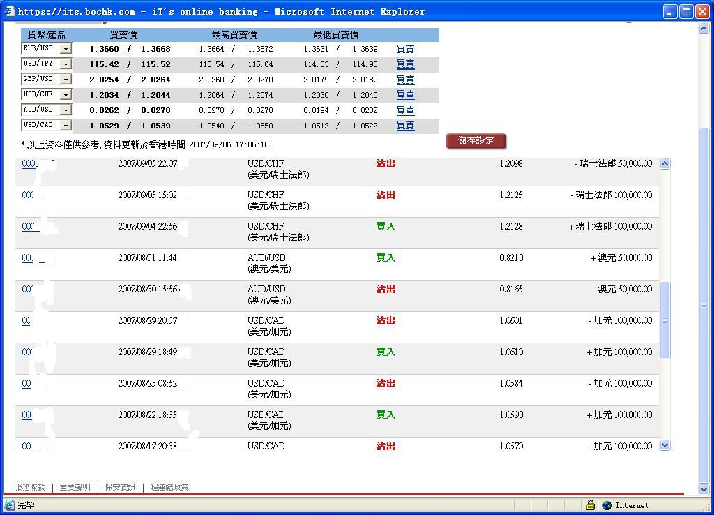
Task: Open the 重要聲明 footer link
Action: [x=75, y=487]
